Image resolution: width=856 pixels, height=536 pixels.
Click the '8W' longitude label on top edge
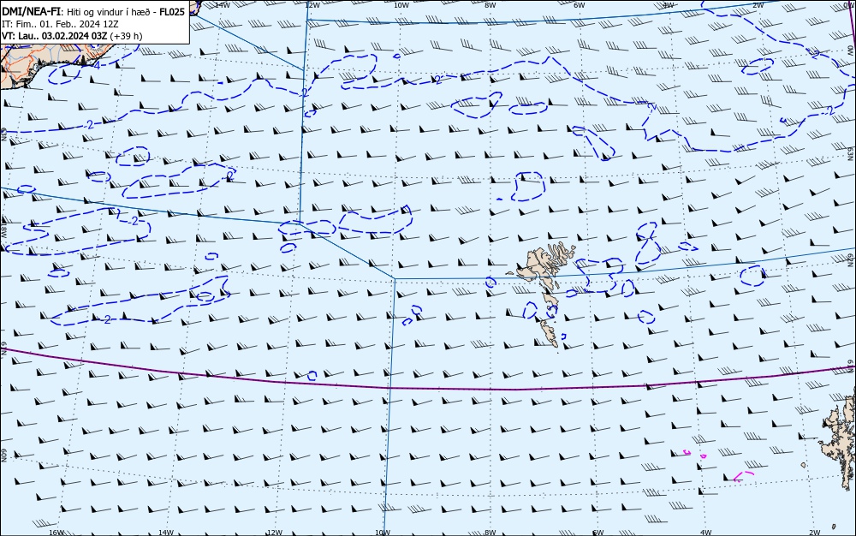tap(490, 5)
